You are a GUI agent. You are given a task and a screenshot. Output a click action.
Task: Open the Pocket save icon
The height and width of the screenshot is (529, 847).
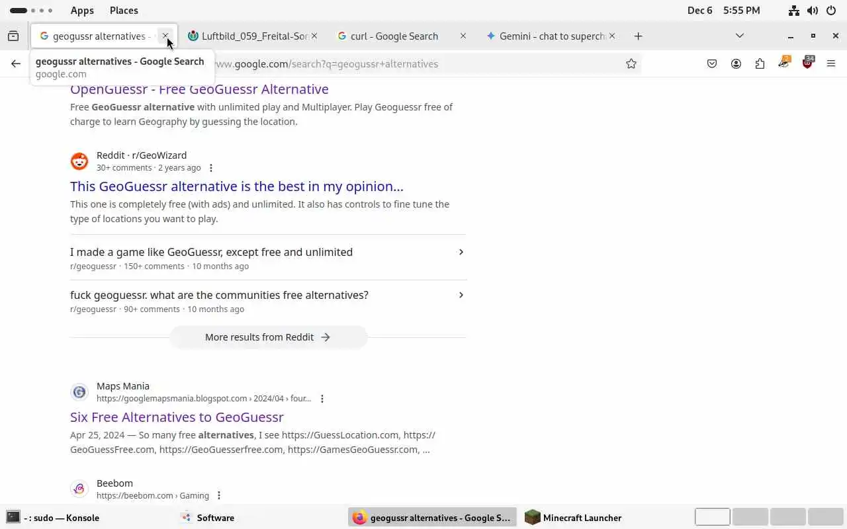coord(712,64)
